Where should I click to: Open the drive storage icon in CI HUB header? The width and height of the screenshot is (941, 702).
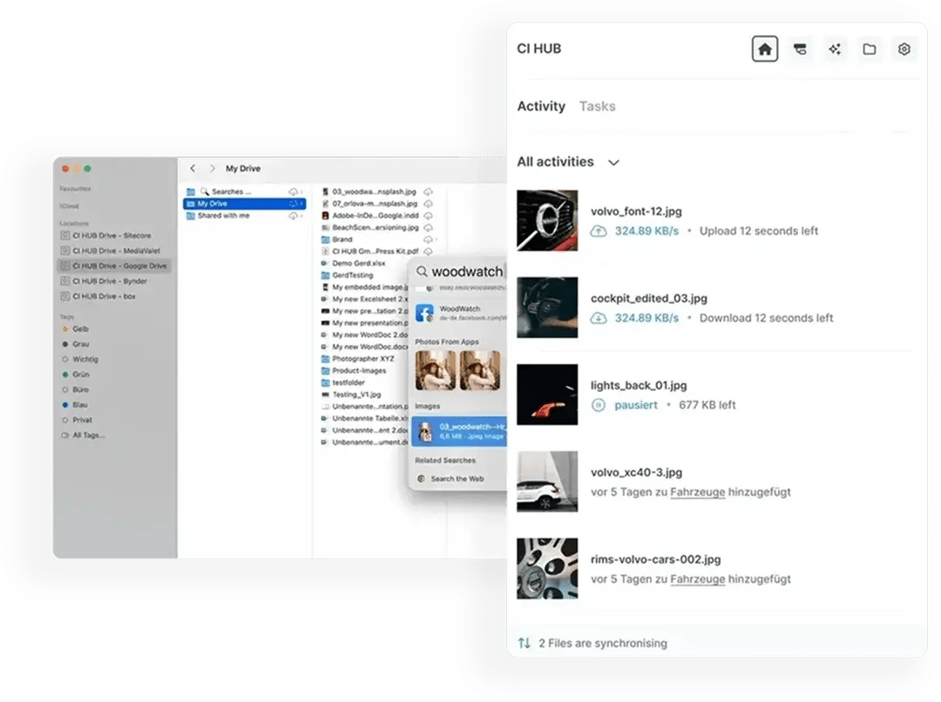799,49
